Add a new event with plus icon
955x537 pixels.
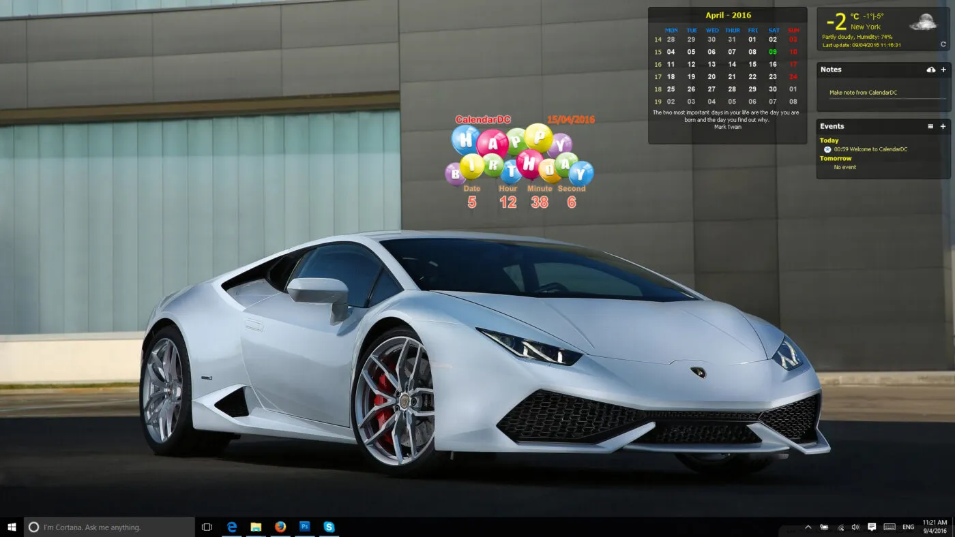click(943, 126)
